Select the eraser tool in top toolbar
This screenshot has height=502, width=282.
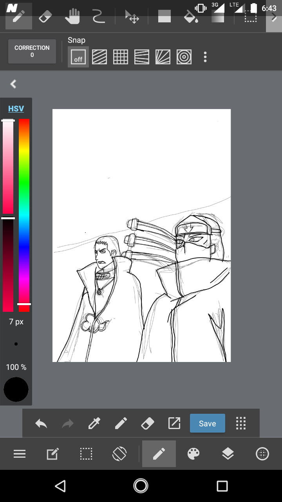[x=45, y=17]
